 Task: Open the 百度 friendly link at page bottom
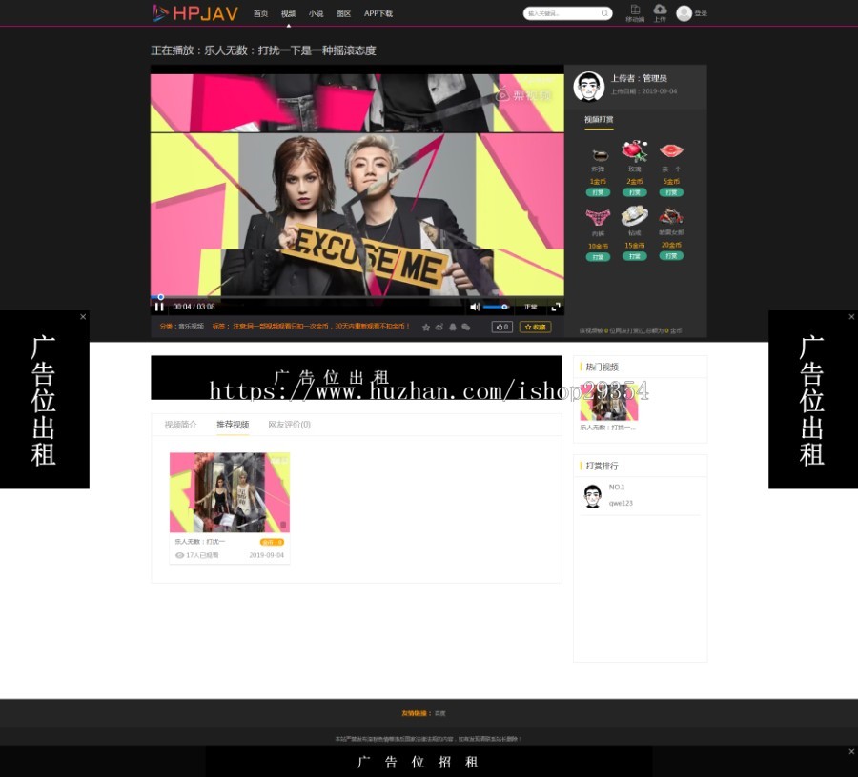(x=439, y=712)
